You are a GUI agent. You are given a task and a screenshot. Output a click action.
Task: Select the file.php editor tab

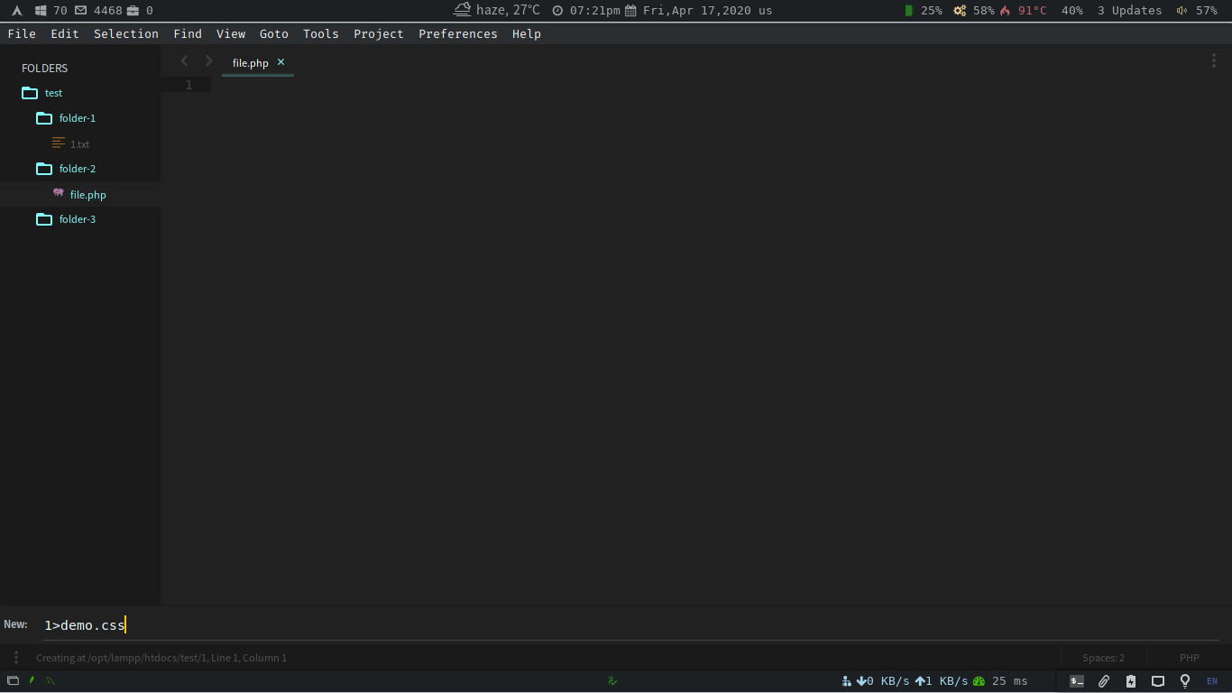point(251,63)
